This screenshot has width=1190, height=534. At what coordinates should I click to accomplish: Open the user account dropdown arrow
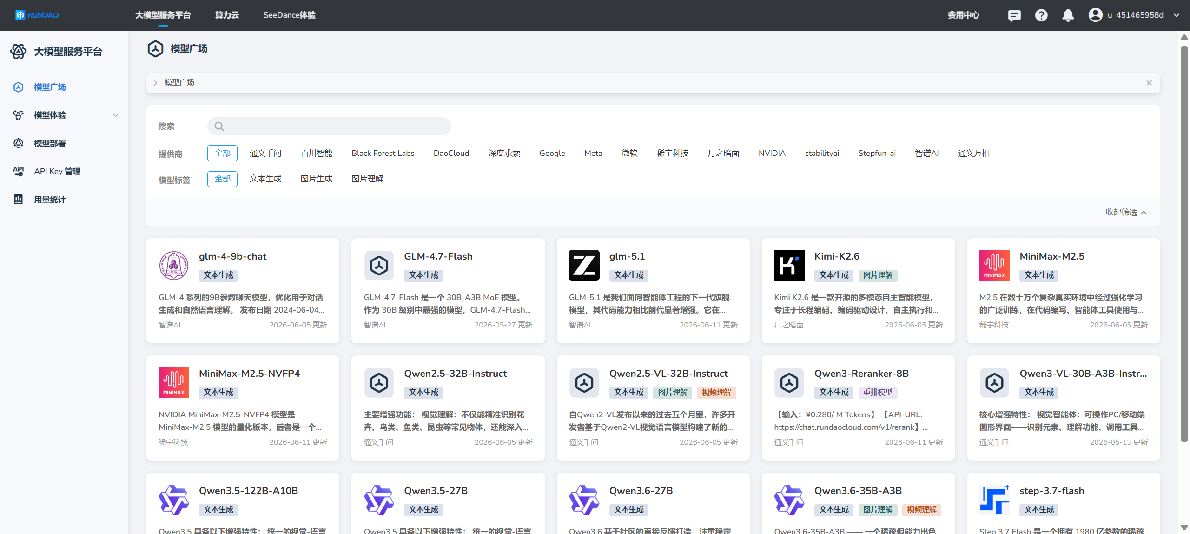click(x=1177, y=15)
